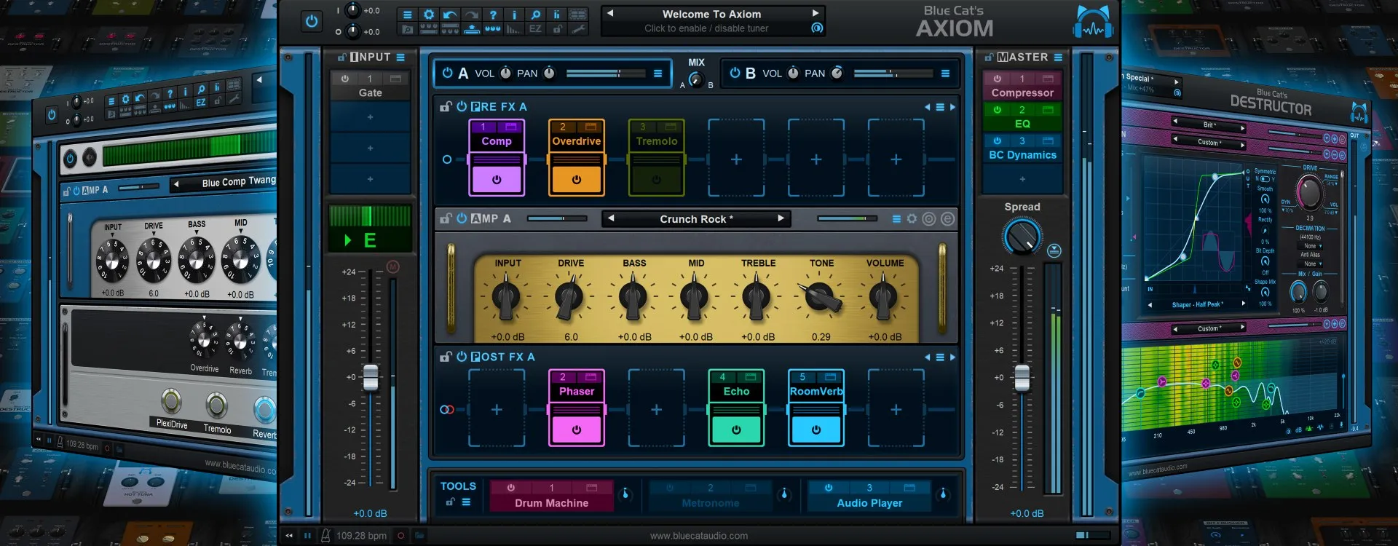Click the EZ mode icon in toolbar
This screenshot has height=546, width=1398.
[535, 29]
